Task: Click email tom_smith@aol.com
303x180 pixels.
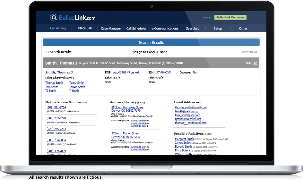Action: coord(187,115)
